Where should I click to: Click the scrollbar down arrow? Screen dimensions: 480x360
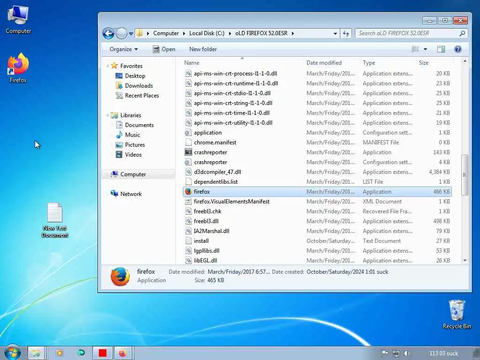(x=465, y=261)
